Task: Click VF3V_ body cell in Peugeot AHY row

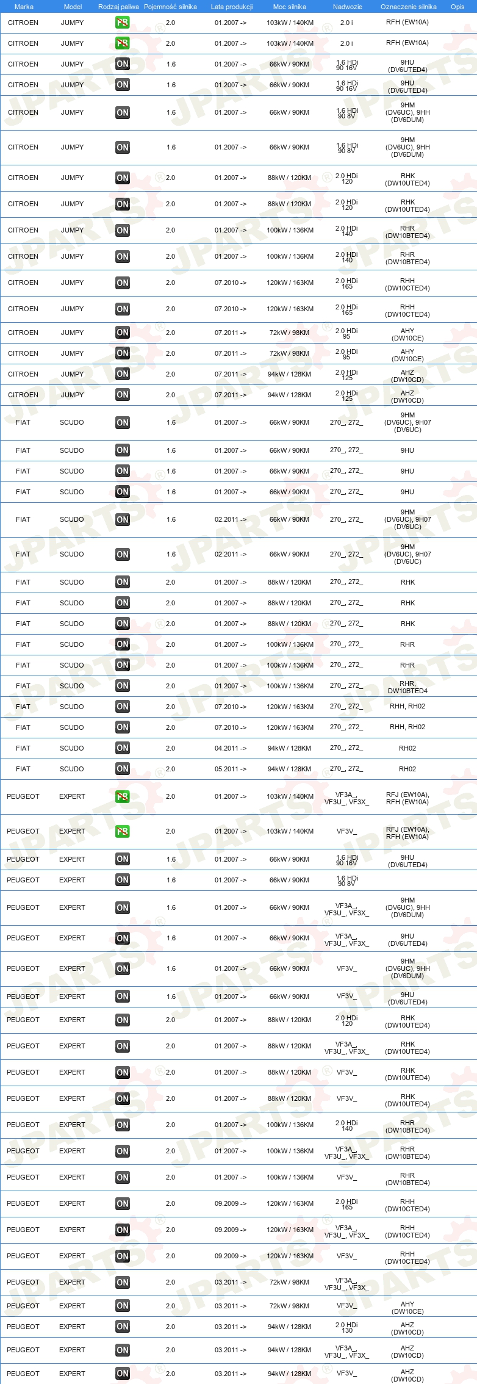Action: pyautogui.click(x=346, y=1306)
